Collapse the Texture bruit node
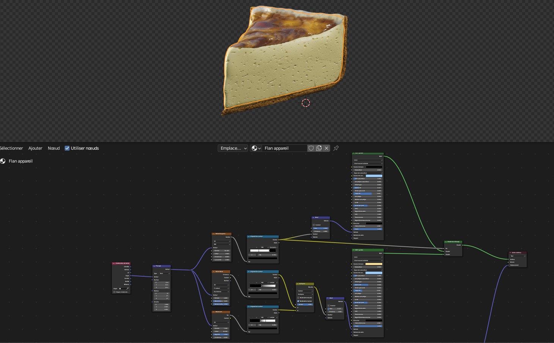 click(213, 312)
